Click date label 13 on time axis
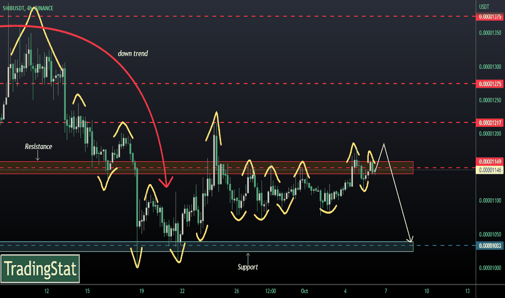The image size is (505, 298). point(467,291)
